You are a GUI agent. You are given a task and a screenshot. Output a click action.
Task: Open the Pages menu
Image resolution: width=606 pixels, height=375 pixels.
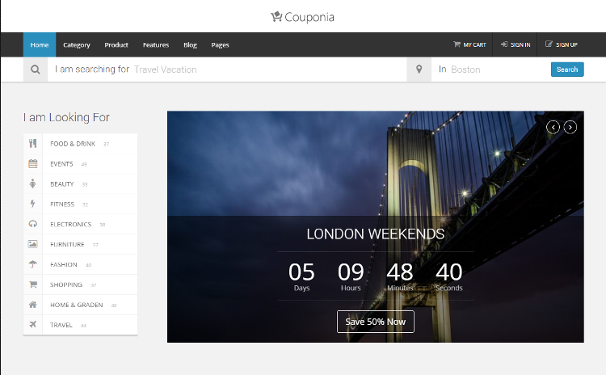click(221, 44)
